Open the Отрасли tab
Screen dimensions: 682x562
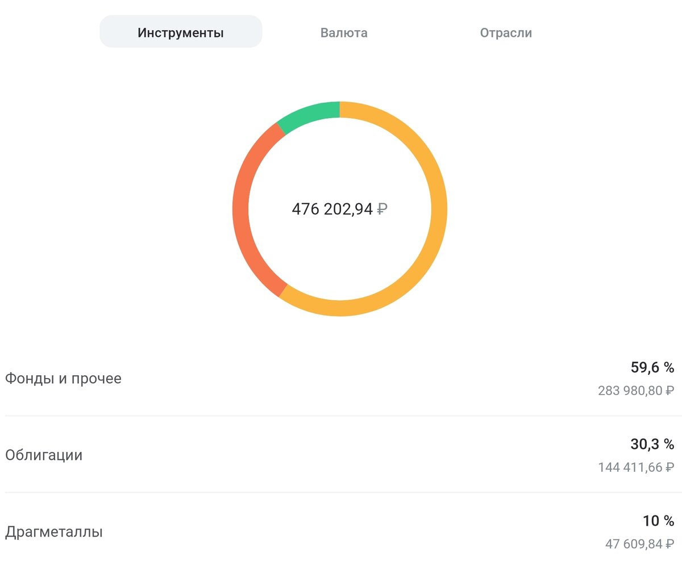505,32
